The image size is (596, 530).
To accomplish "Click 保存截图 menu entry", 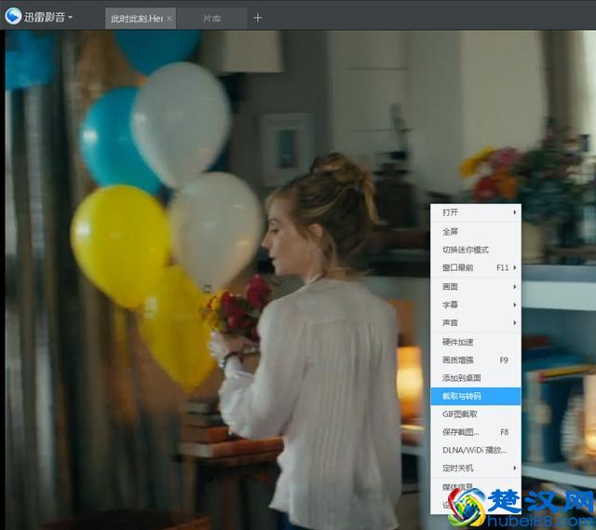I will pyautogui.click(x=475, y=432).
